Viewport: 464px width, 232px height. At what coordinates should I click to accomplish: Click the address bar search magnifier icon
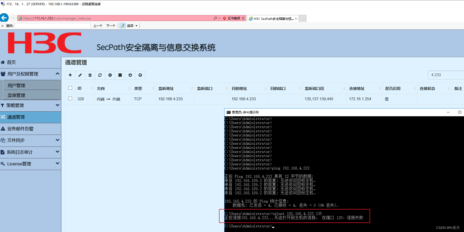tap(215, 18)
